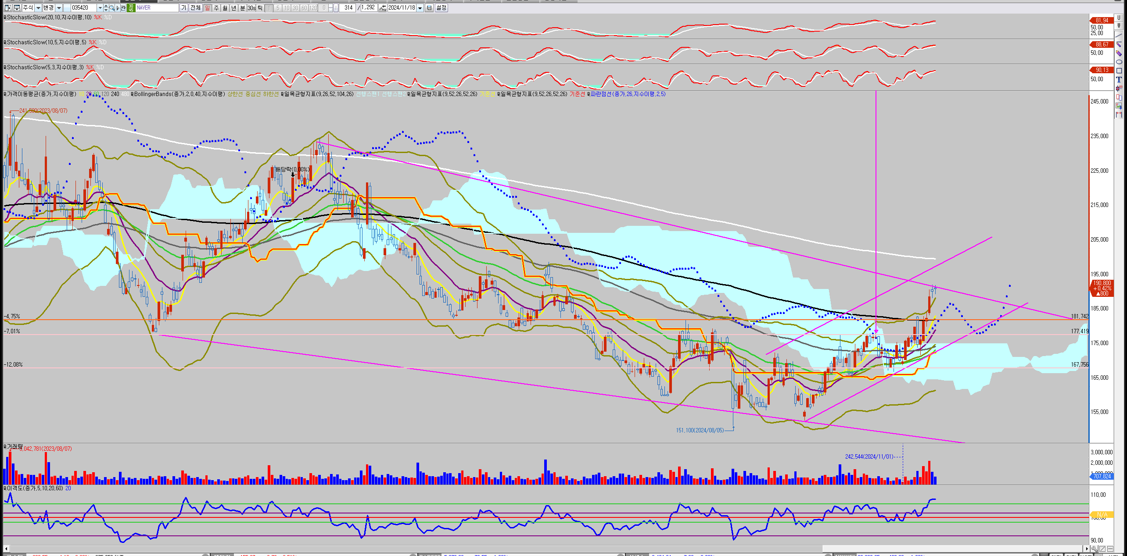Open the 설정 settings button
Image resolution: width=1127 pixels, height=556 pixels.
pos(441,8)
